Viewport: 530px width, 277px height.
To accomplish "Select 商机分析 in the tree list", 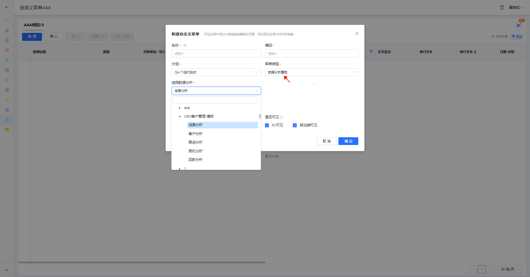I will tap(195, 151).
